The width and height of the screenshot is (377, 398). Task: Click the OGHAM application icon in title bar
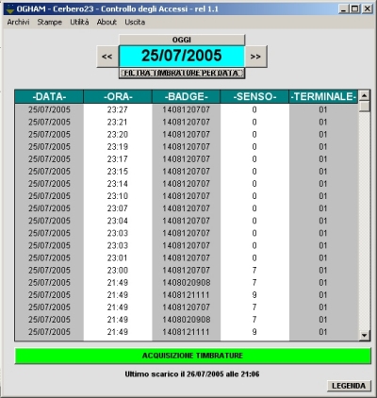10,9
